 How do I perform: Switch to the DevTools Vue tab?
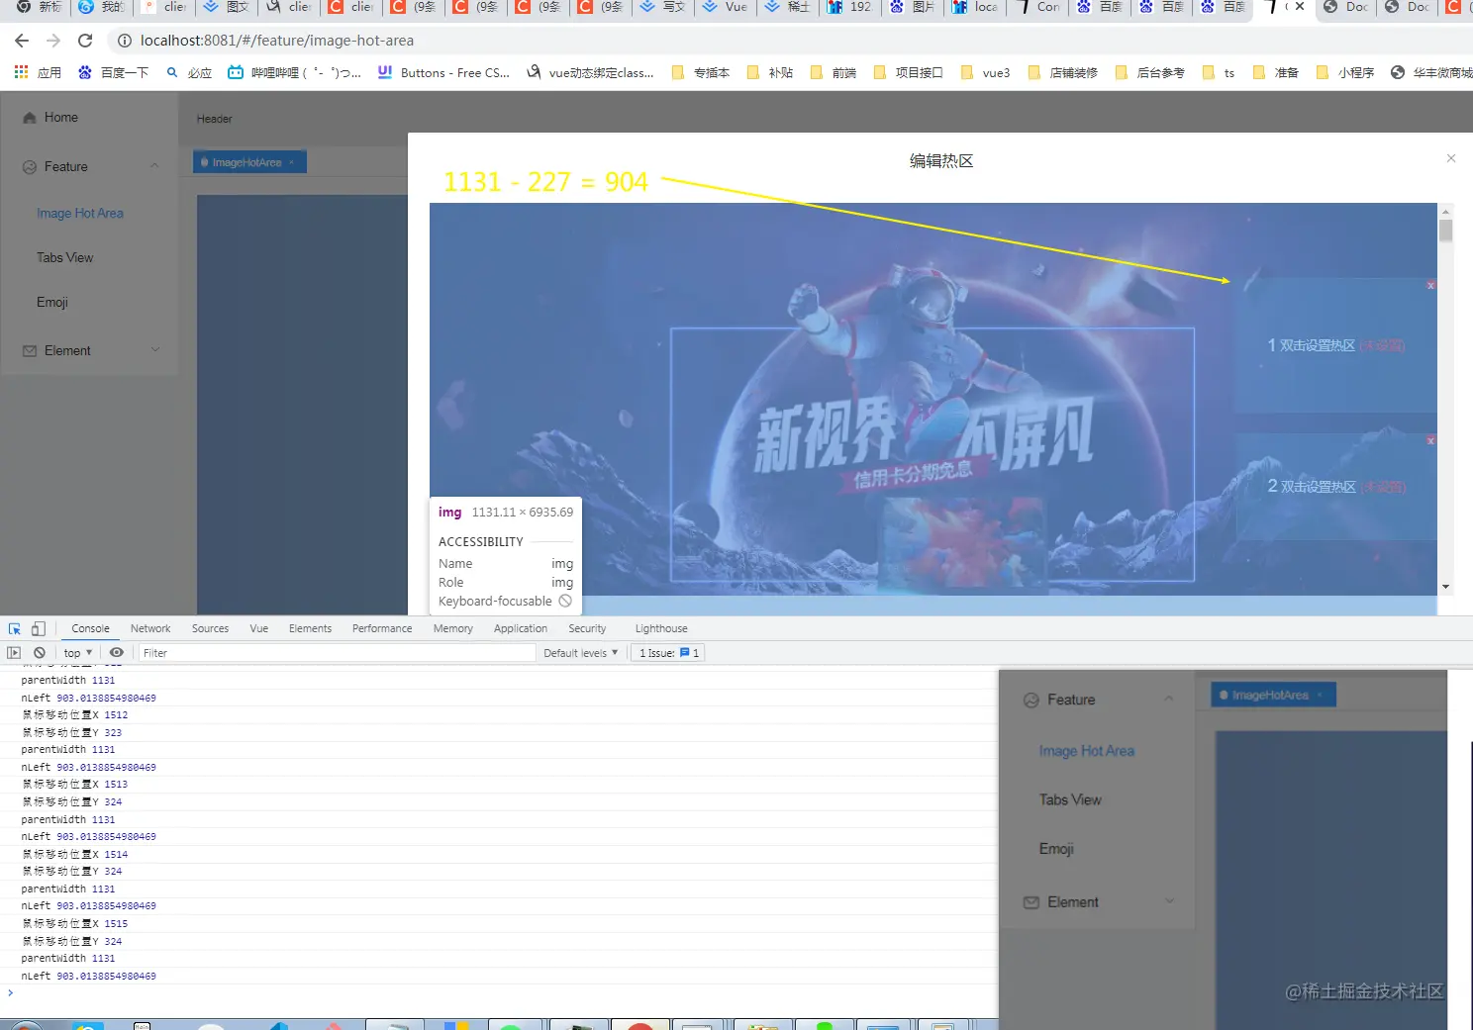coord(258,628)
